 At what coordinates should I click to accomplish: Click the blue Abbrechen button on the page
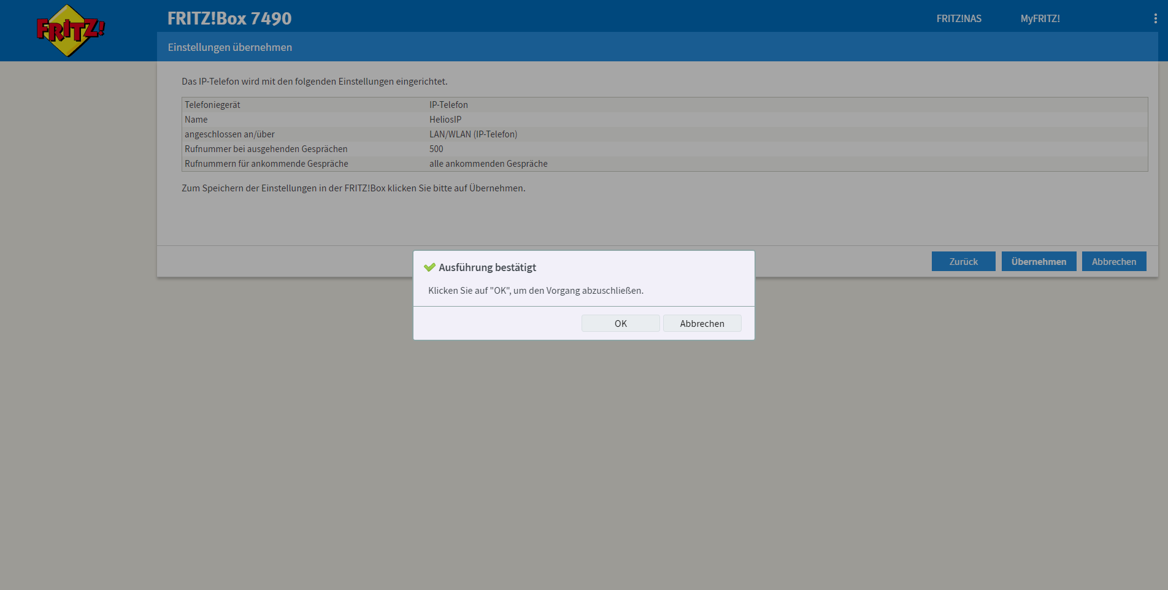click(x=1113, y=261)
